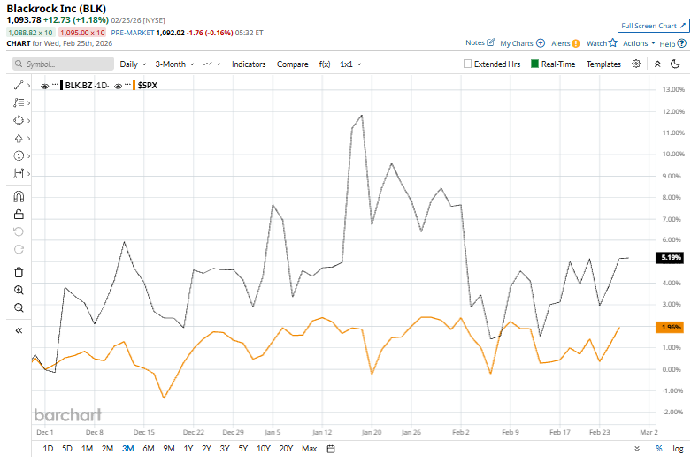Select the 2M time range

tap(108, 449)
